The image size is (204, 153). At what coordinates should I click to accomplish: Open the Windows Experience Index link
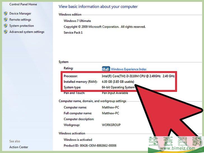click(x=129, y=69)
